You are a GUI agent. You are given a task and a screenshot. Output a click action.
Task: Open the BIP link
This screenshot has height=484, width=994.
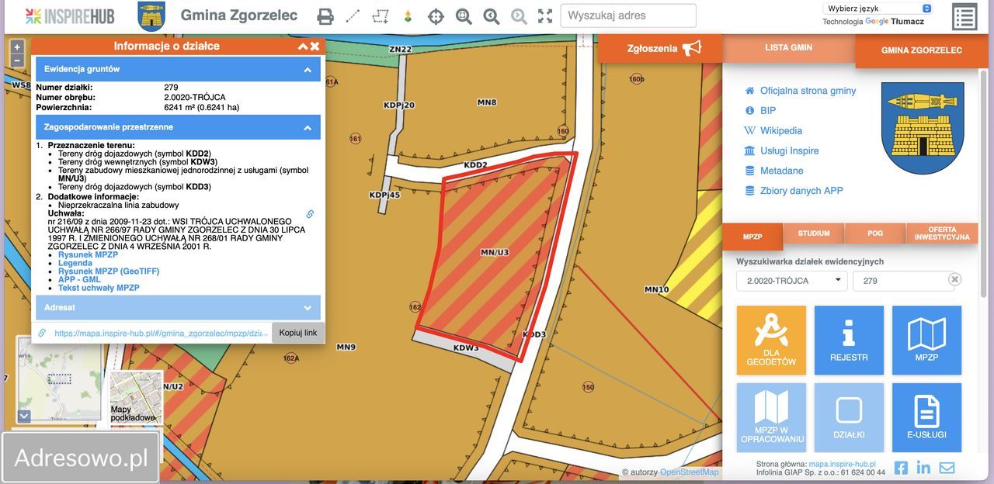click(x=768, y=111)
